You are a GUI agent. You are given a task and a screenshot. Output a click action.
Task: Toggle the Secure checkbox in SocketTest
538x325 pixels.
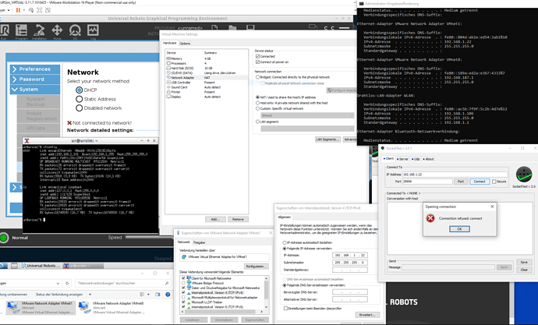(x=494, y=182)
